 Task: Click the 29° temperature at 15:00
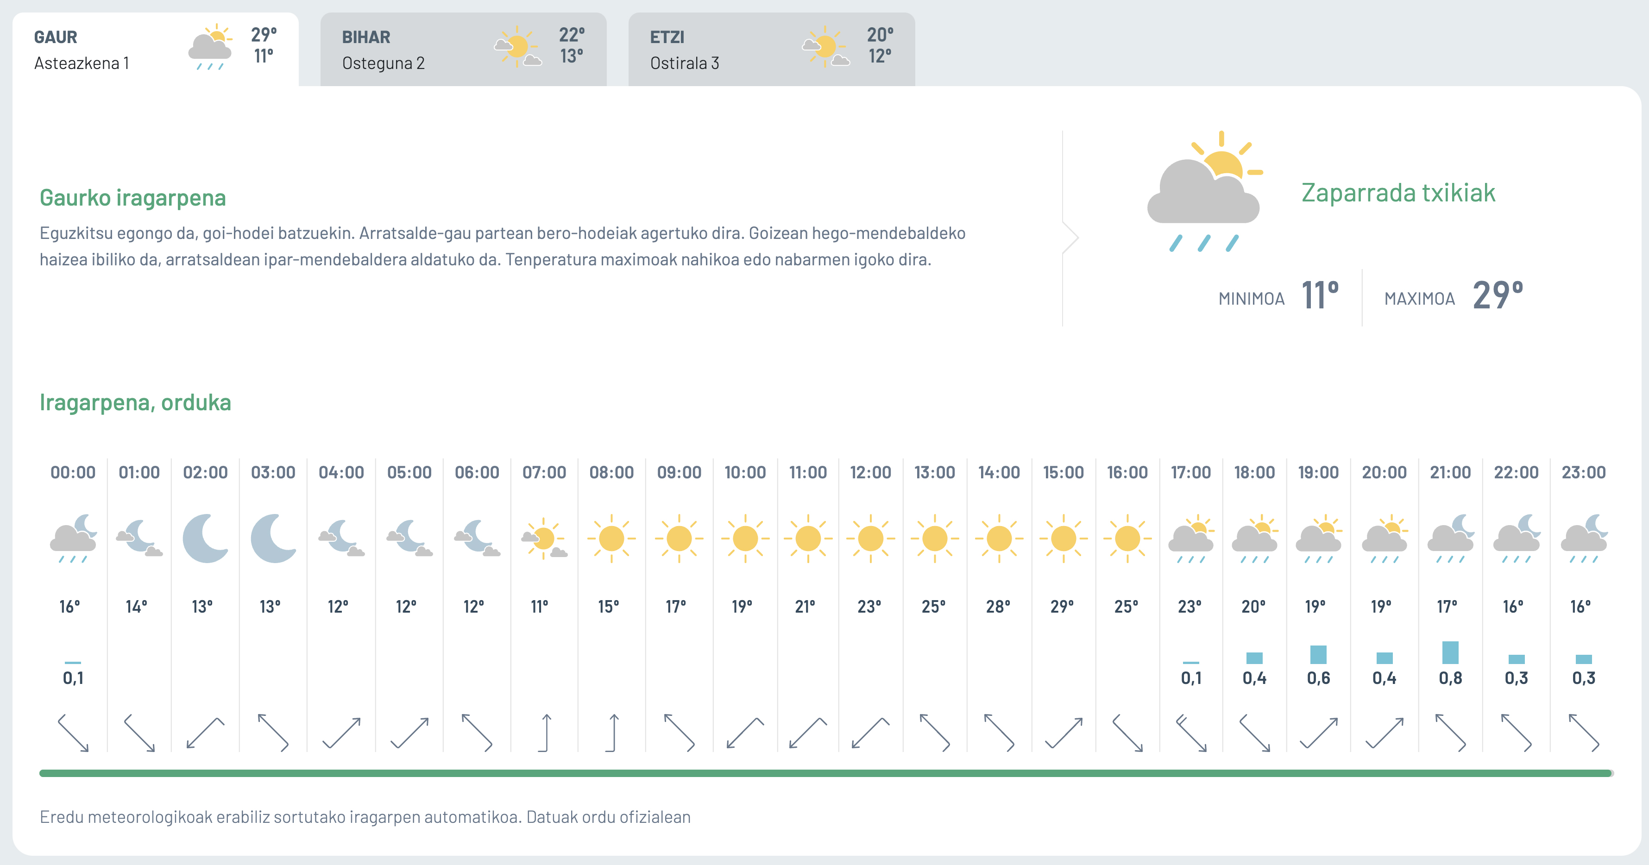(x=1062, y=607)
